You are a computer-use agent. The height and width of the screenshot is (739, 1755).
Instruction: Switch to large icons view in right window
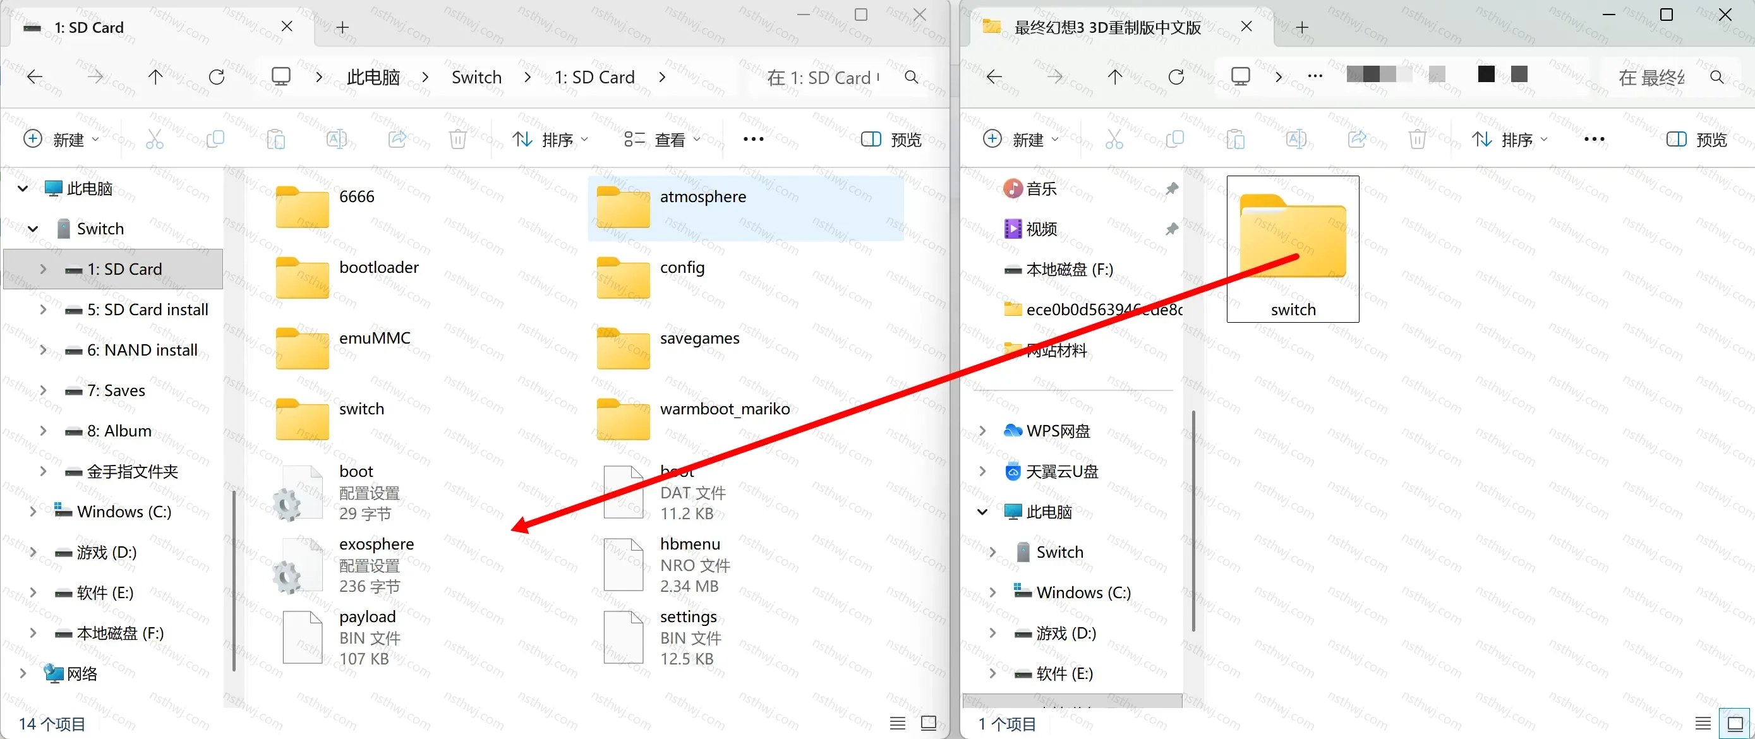click(x=1735, y=723)
